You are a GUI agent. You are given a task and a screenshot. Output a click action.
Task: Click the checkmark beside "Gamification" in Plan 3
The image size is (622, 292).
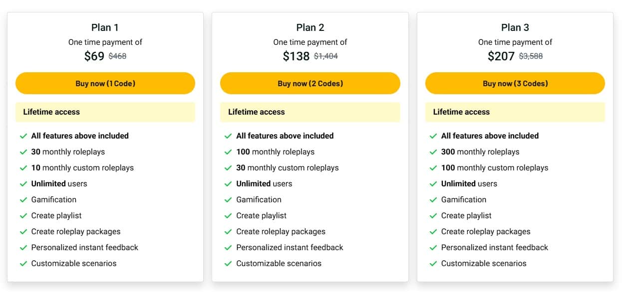coord(433,199)
